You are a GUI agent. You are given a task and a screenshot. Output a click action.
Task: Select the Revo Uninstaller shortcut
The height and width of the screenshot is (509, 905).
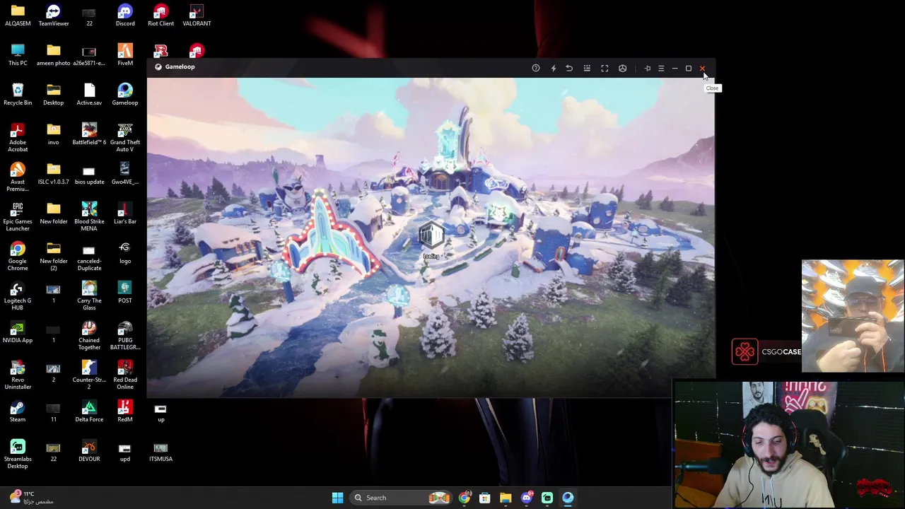18,375
